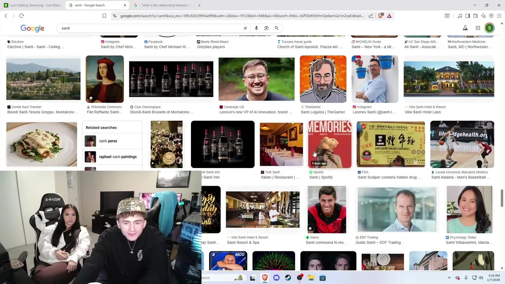Submit search with the magnifier icon
Screen dimensions: 505x284
pos(277,28)
